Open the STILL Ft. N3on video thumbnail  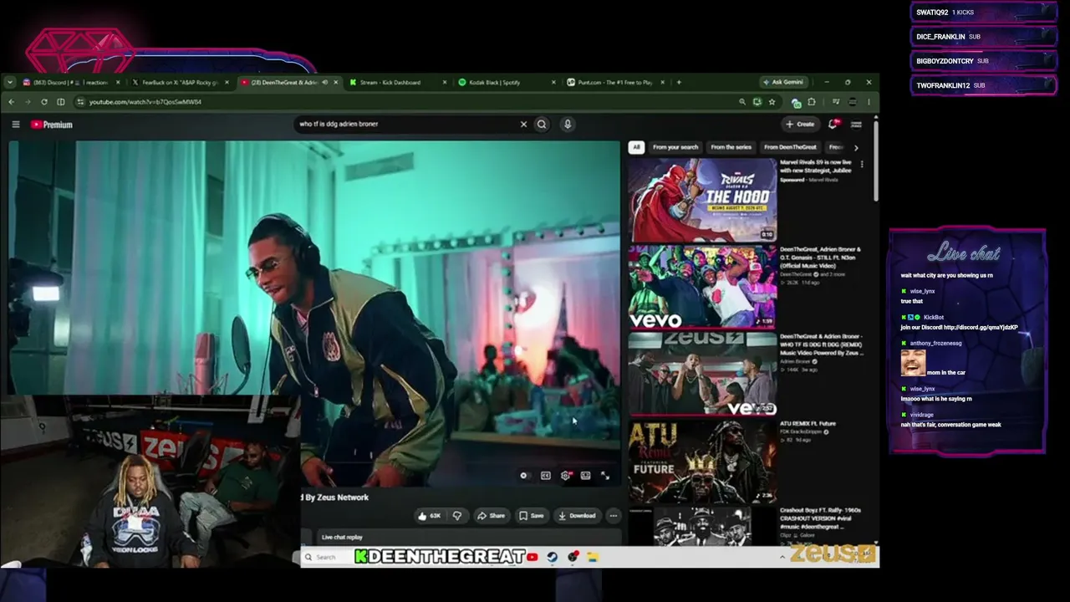[x=702, y=287]
